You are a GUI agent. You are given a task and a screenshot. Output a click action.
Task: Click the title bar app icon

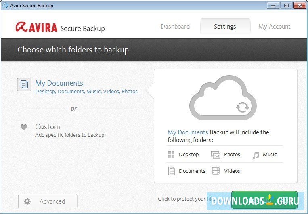tap(5, 5)
